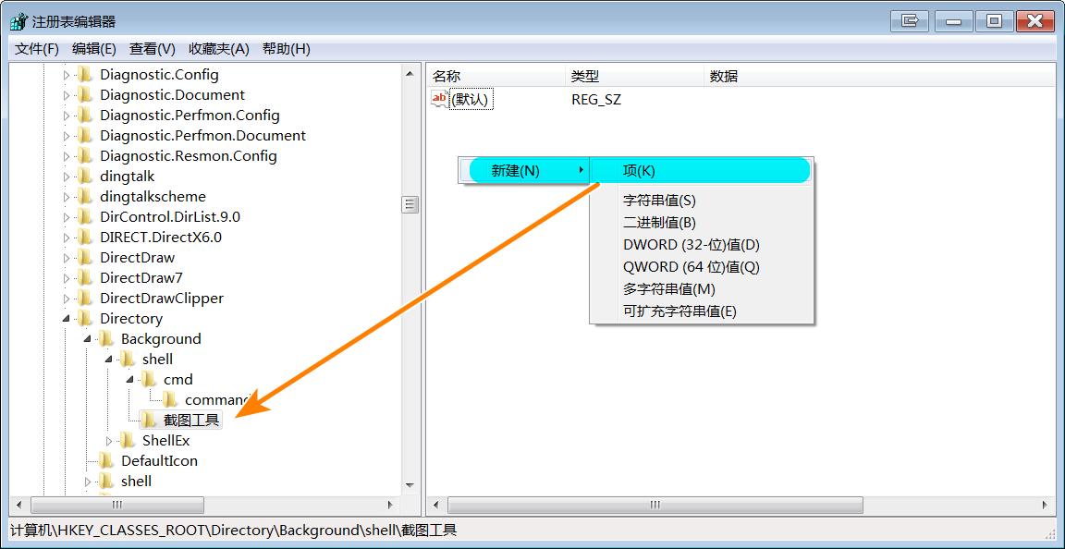Click the Diagnostic.Config folder icon
Viewport: 1065px width, 549px height.
click(84, 74)
